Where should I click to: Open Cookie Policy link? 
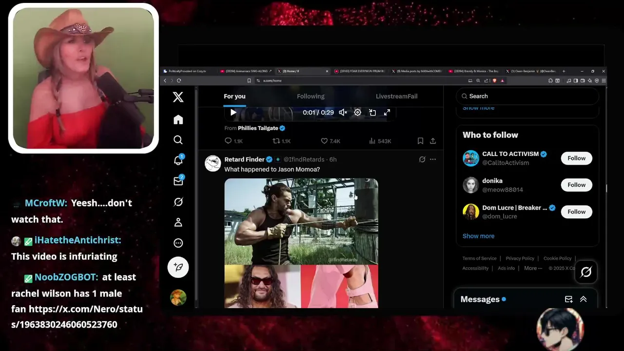pos(557,258)
